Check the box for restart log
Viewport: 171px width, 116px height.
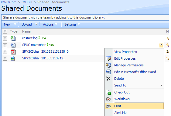point(5,38)
